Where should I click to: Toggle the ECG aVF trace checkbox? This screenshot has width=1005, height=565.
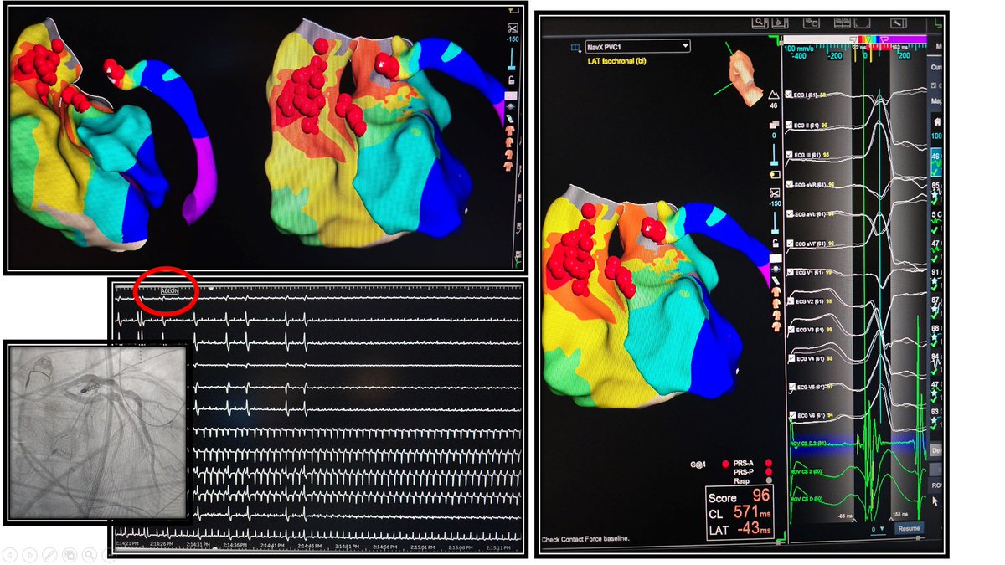pyautogui.click(x=789, y=243)
